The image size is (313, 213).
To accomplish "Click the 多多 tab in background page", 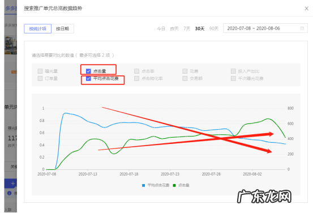I will tap(11, 8).
